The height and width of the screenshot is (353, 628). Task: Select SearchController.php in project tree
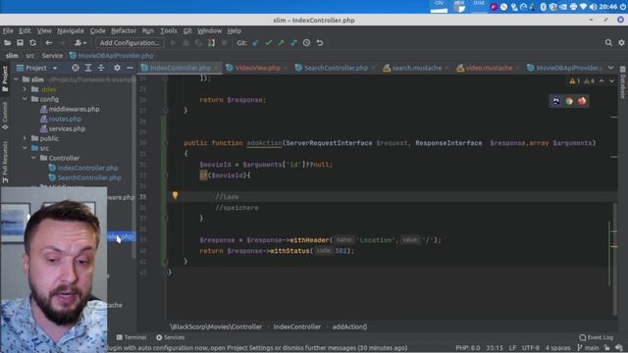click(84, 177)
